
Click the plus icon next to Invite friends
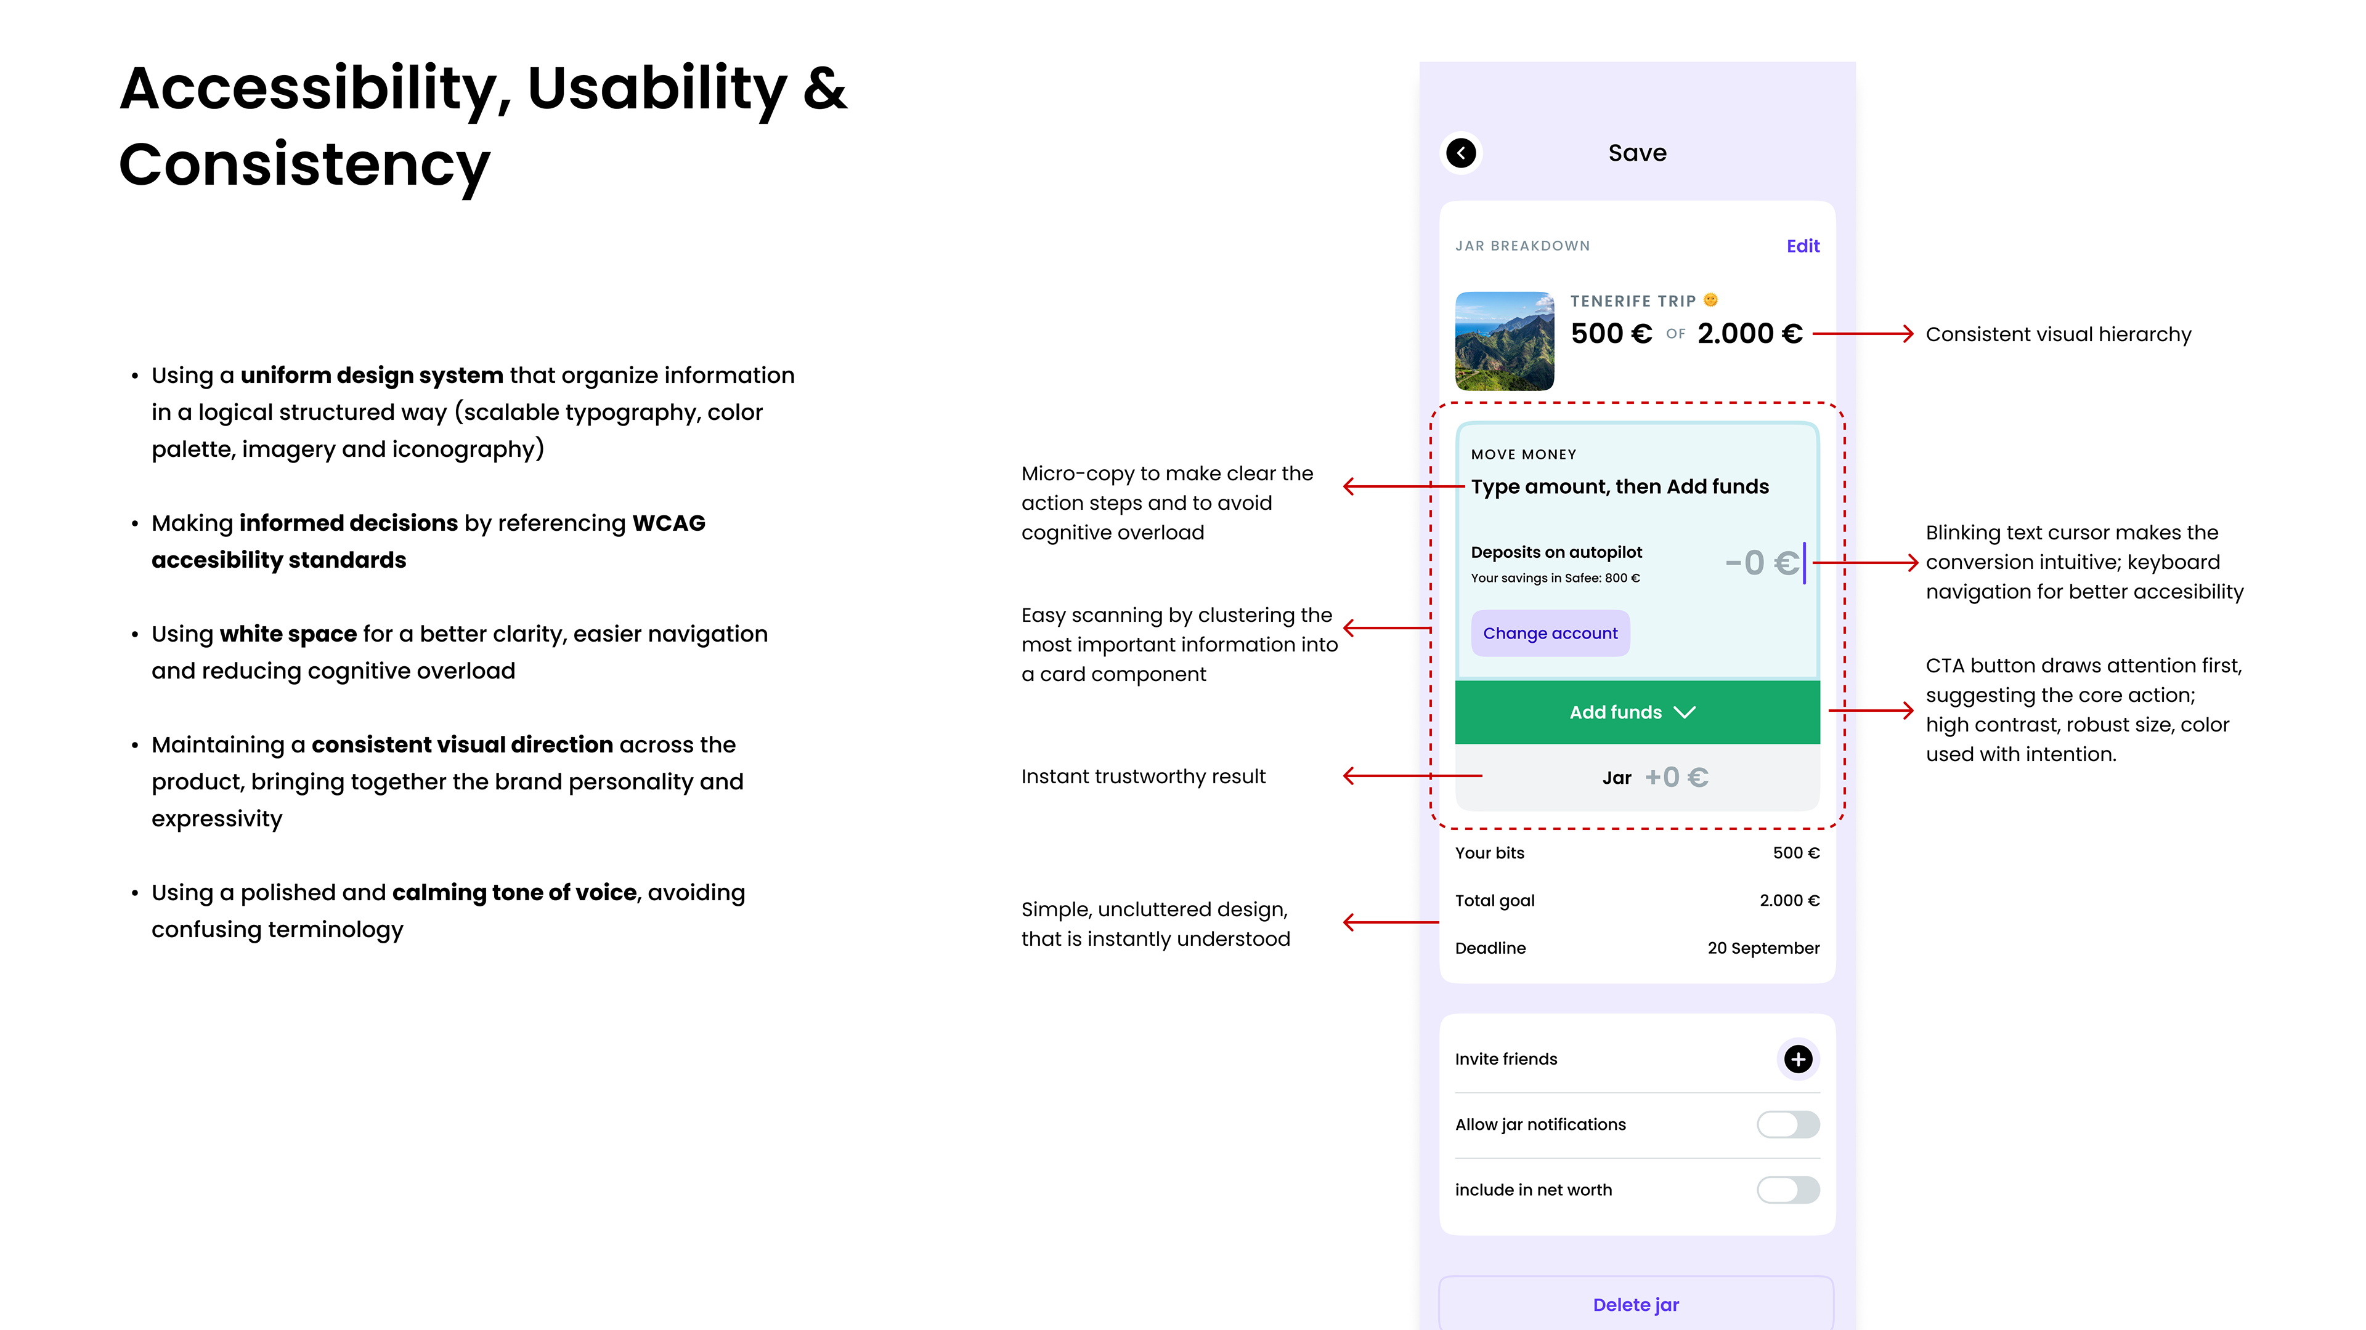click(x=1797, y=1058)
